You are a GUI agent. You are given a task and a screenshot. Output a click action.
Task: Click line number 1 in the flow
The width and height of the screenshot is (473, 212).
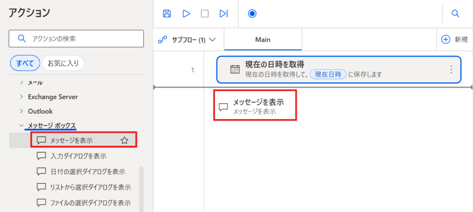pyautogui.click(x=193, y=70)
